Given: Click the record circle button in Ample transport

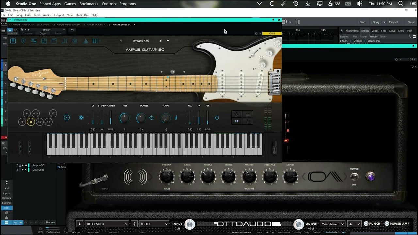Looking at the screenshot, I should (22, 122).
